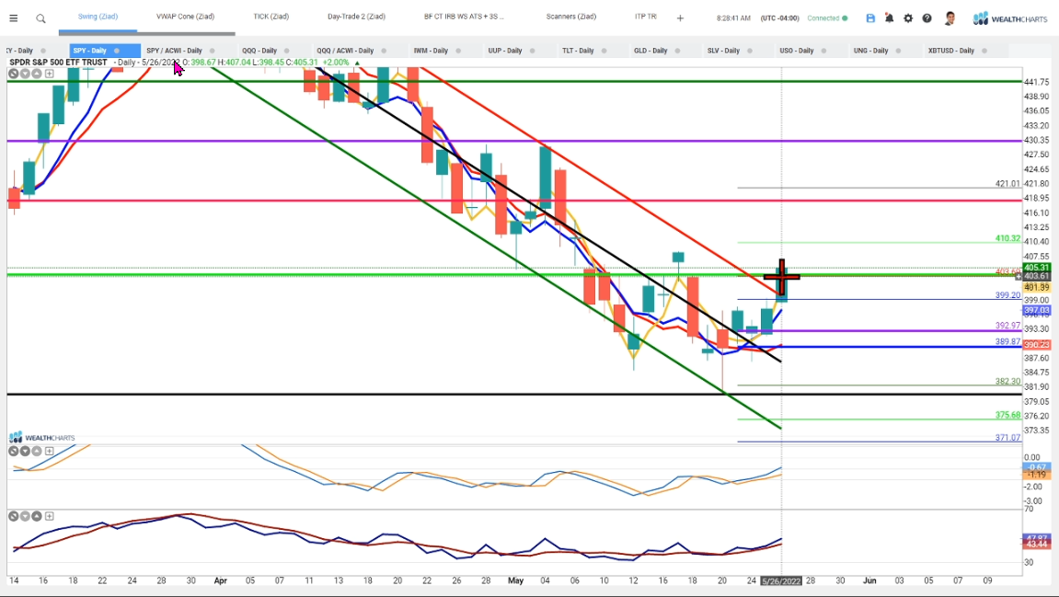Open the settings gear

pos(908,18)
